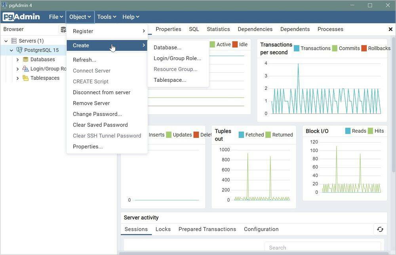Viewport: 396px width, 255px height.
Task: Click the Browser panel title
Action: click(x=13, y=29)
